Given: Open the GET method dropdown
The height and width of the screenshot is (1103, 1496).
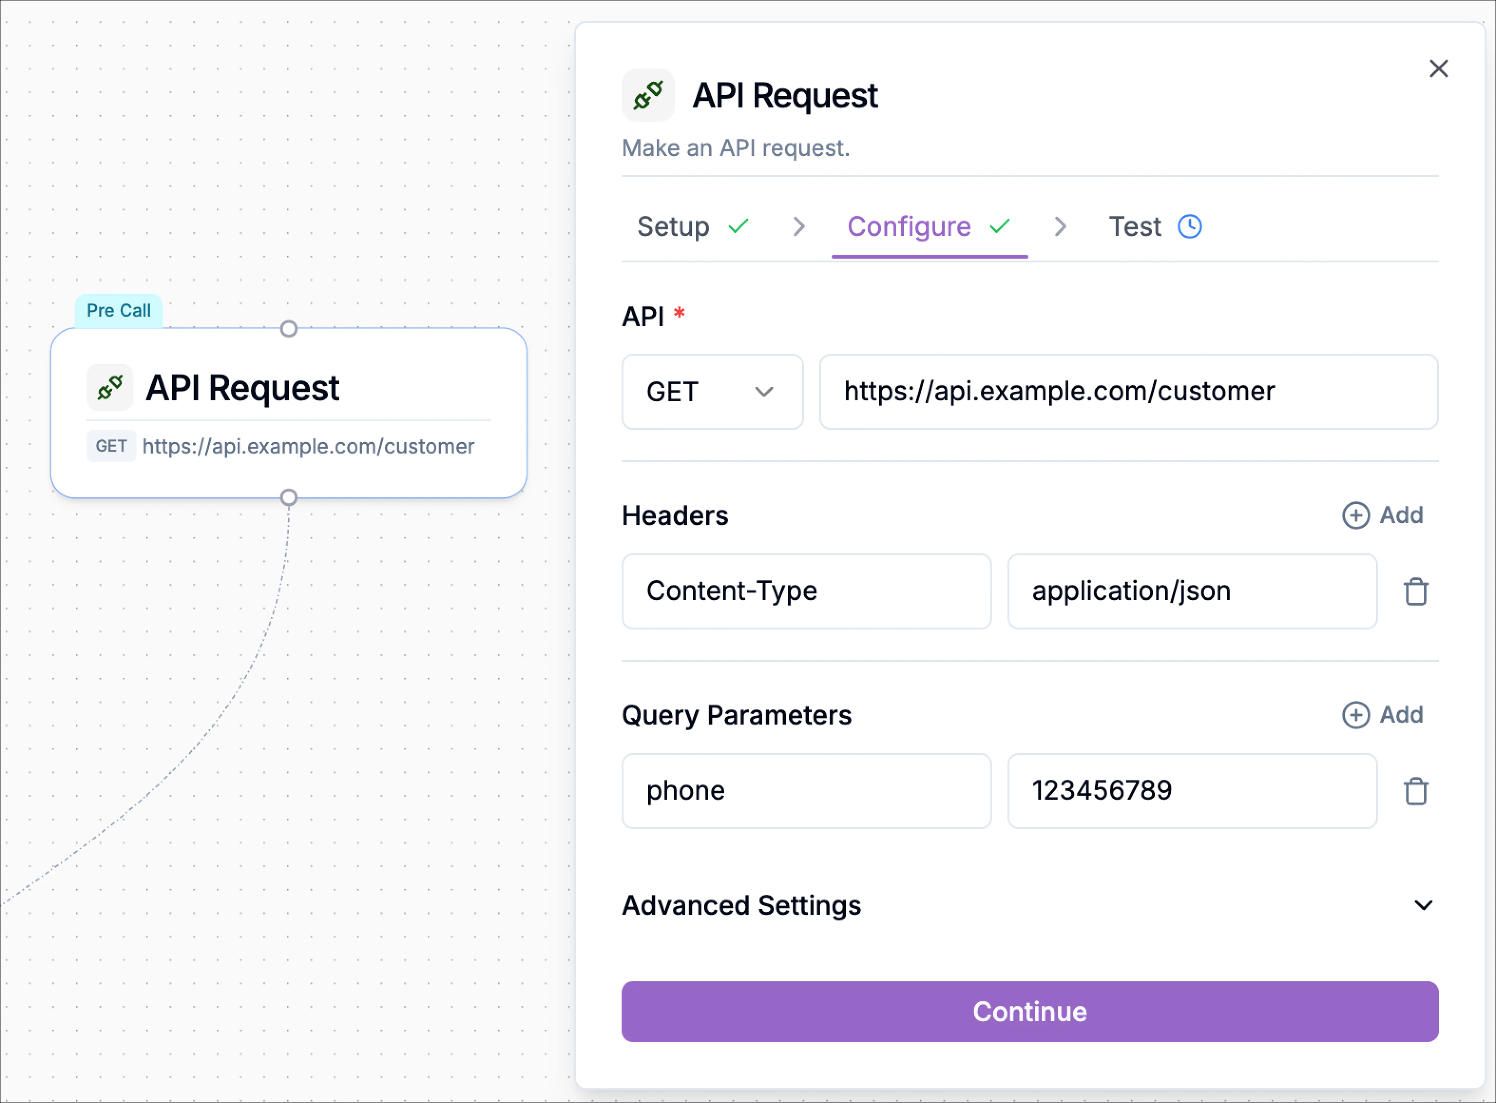Looking at the screenshot, I should pos(712,392).
